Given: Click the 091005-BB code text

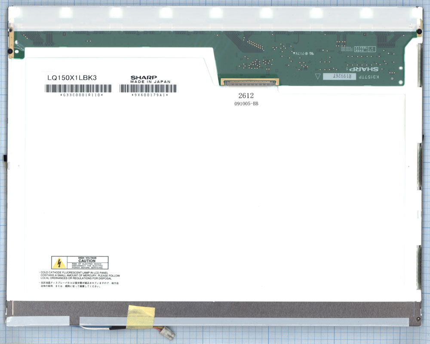Looking at the screenshot, I should click(x=246, y=104).
